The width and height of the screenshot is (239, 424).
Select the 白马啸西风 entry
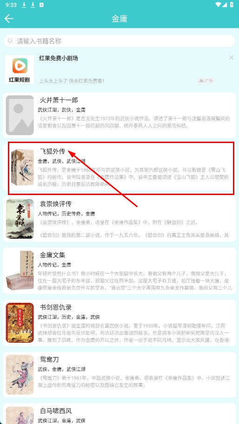pyautogui.click(x=119, y=414)
